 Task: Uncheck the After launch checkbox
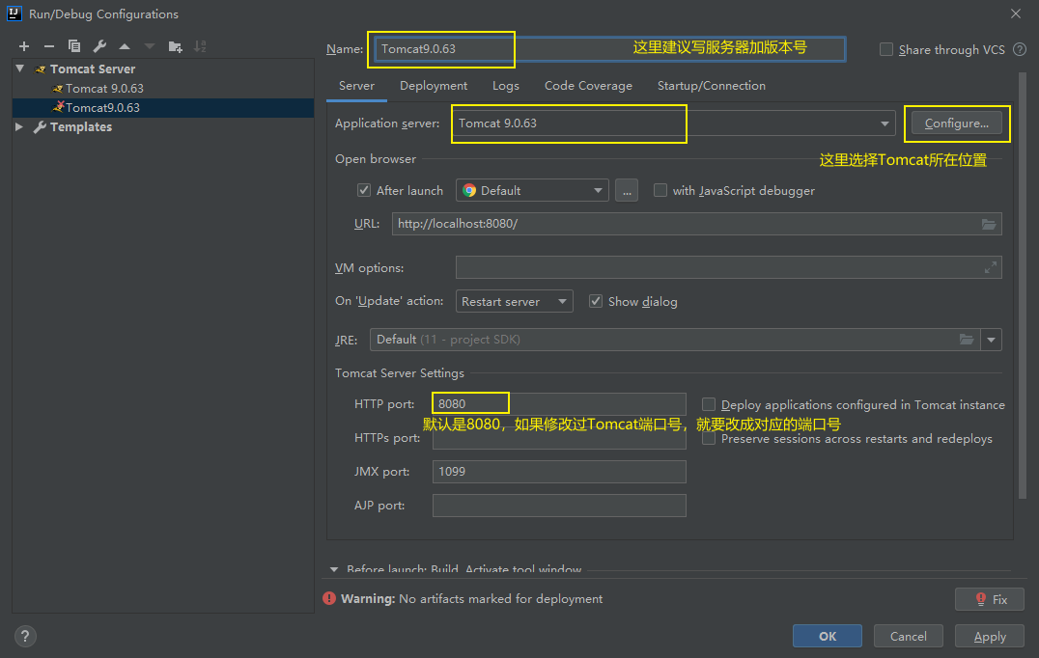point(364,190)
